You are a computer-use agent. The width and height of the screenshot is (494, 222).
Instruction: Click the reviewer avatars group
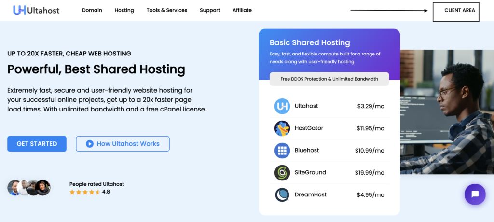(29, 188)
